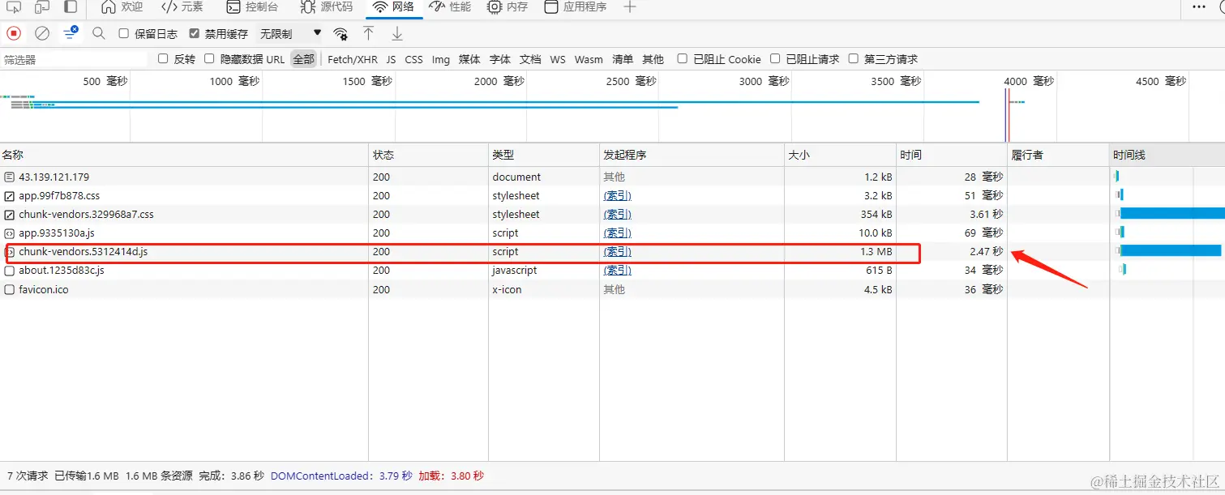Switch to the 元素 tab
This screenshot has height=495, width=1225.
[x=182, y=7]
